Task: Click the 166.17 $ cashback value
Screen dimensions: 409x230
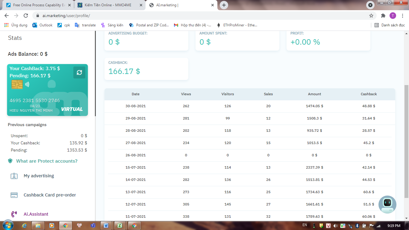Action: [124, 71]
